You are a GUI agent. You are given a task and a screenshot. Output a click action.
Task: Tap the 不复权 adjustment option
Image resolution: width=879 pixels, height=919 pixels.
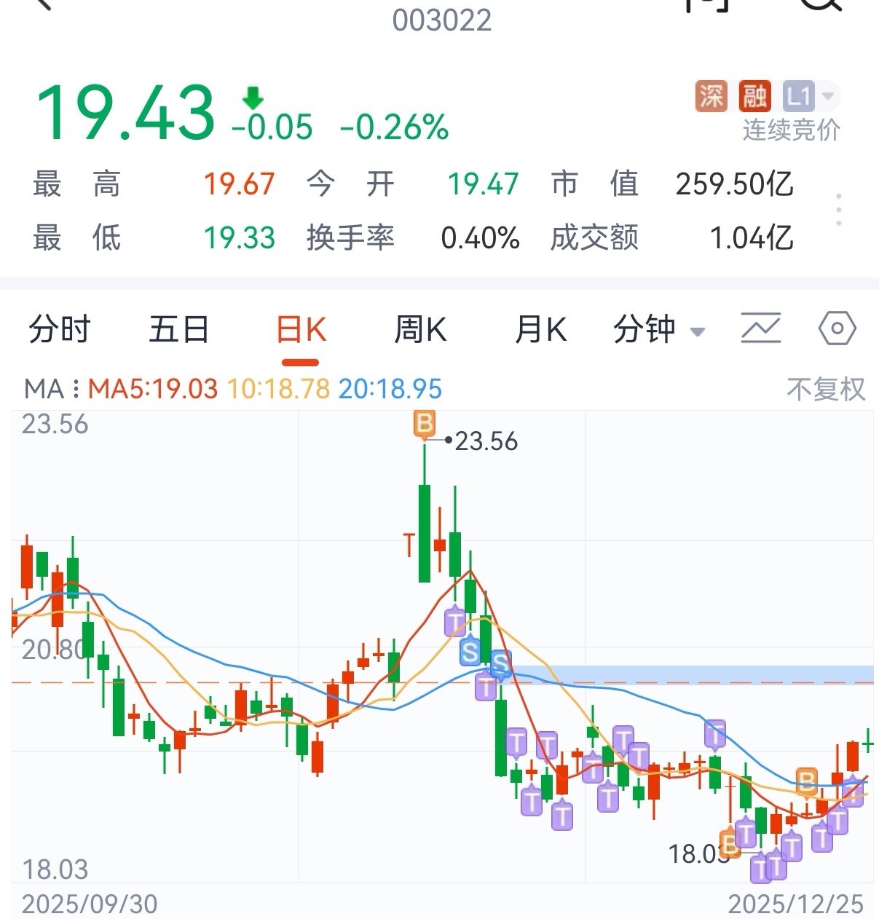point(826,389)
